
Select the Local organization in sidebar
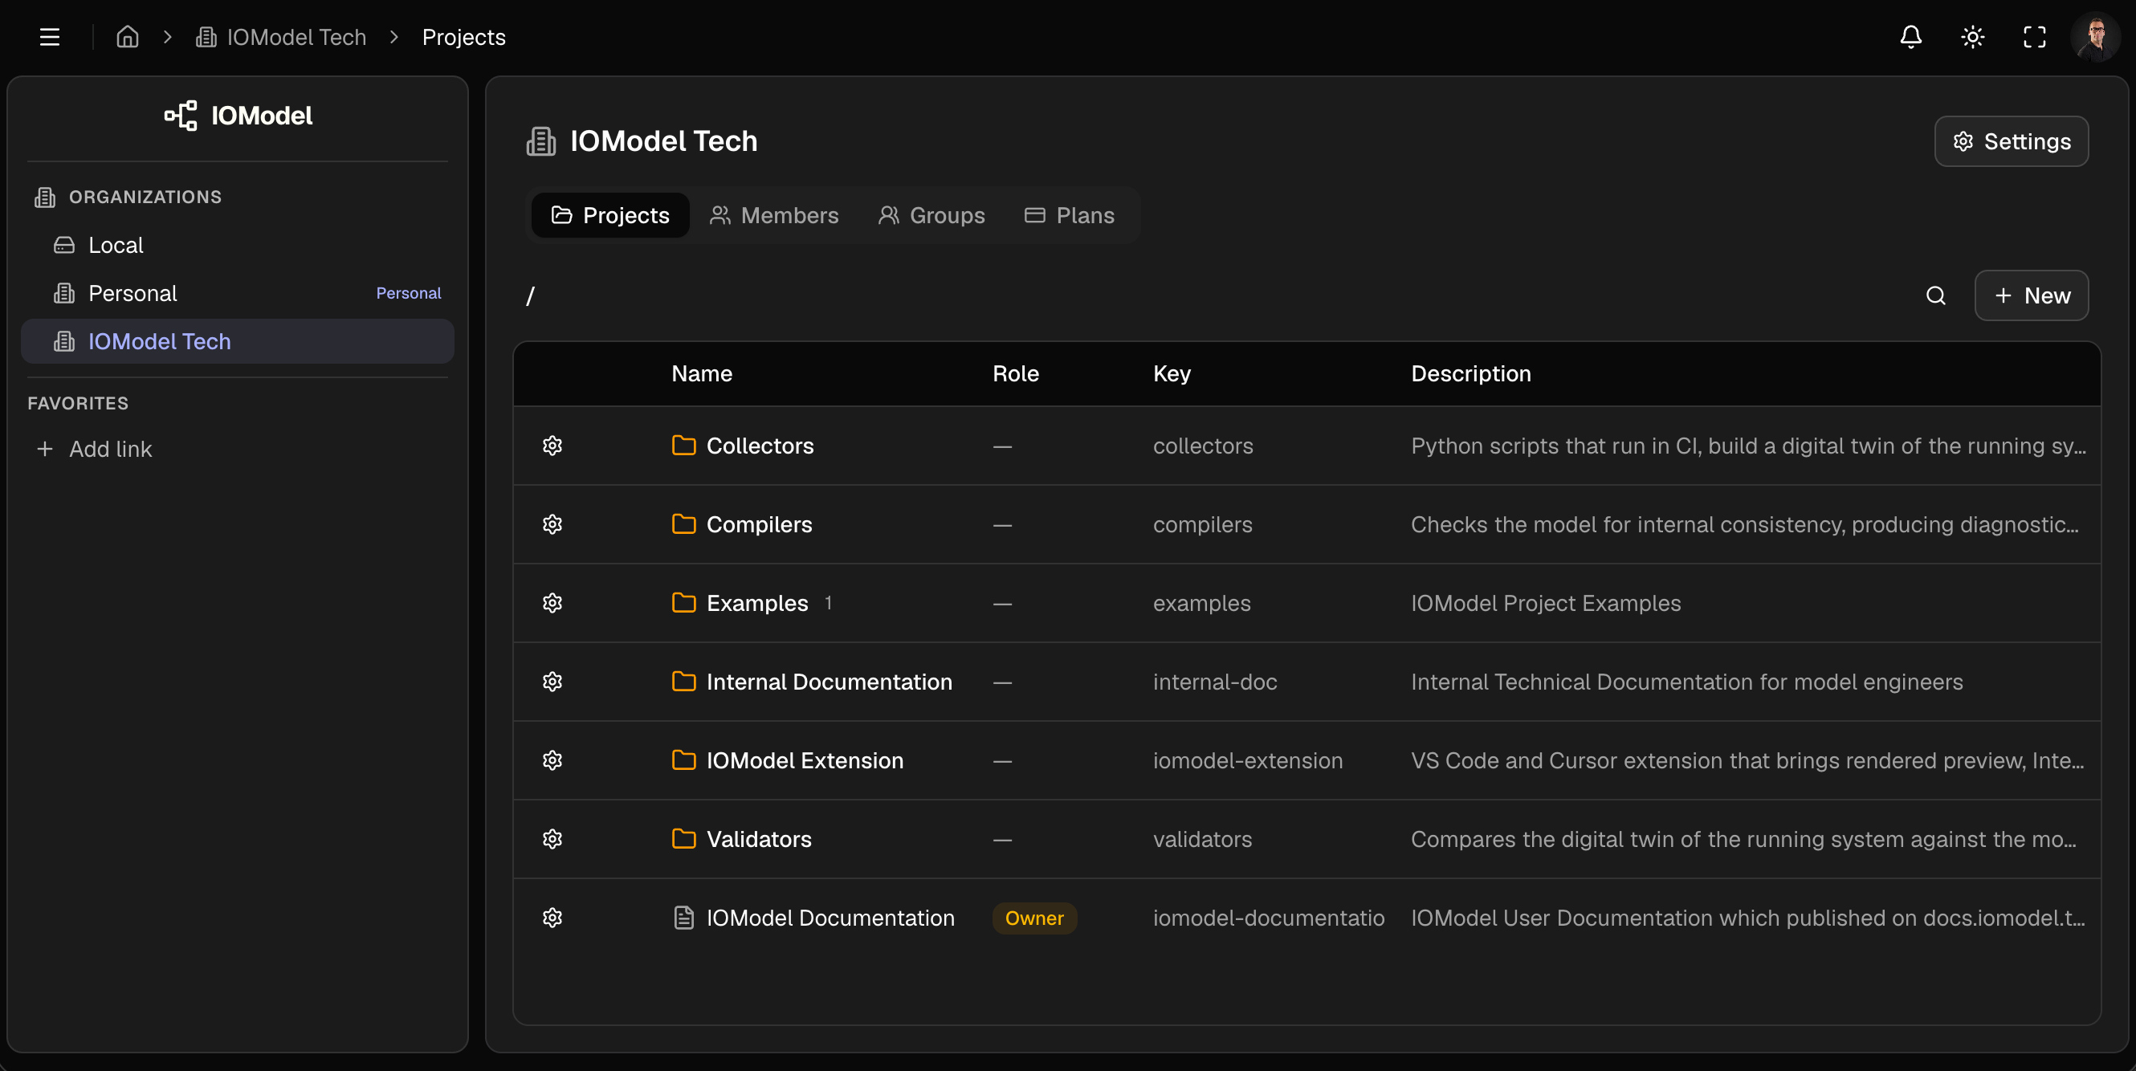pyautogui.click(x=237, y=246)
